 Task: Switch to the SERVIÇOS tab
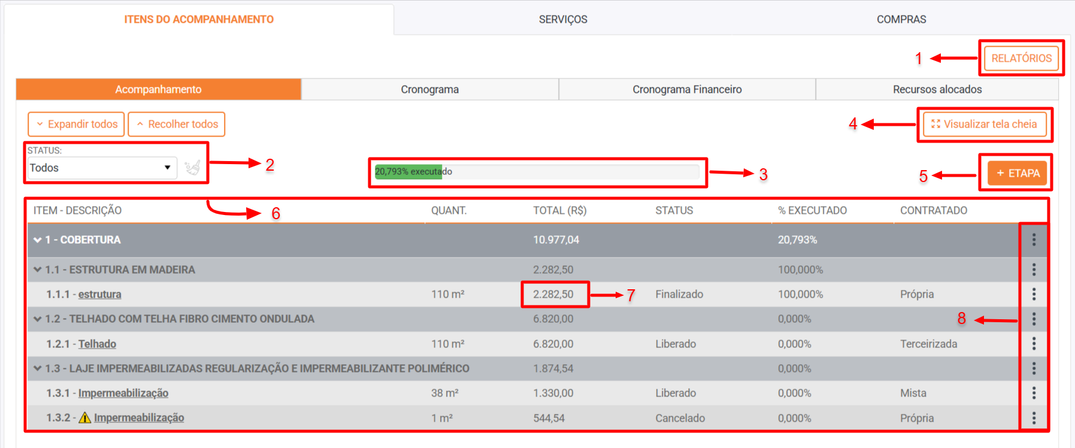tap(563, 19)
